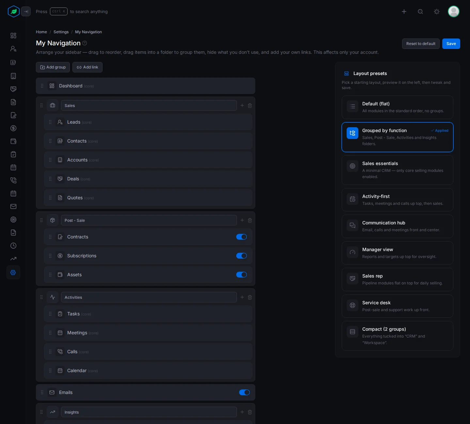This screenshot has height=424, width=470.
Task: Select the Default (flat) preset
Action: point(398,107)
